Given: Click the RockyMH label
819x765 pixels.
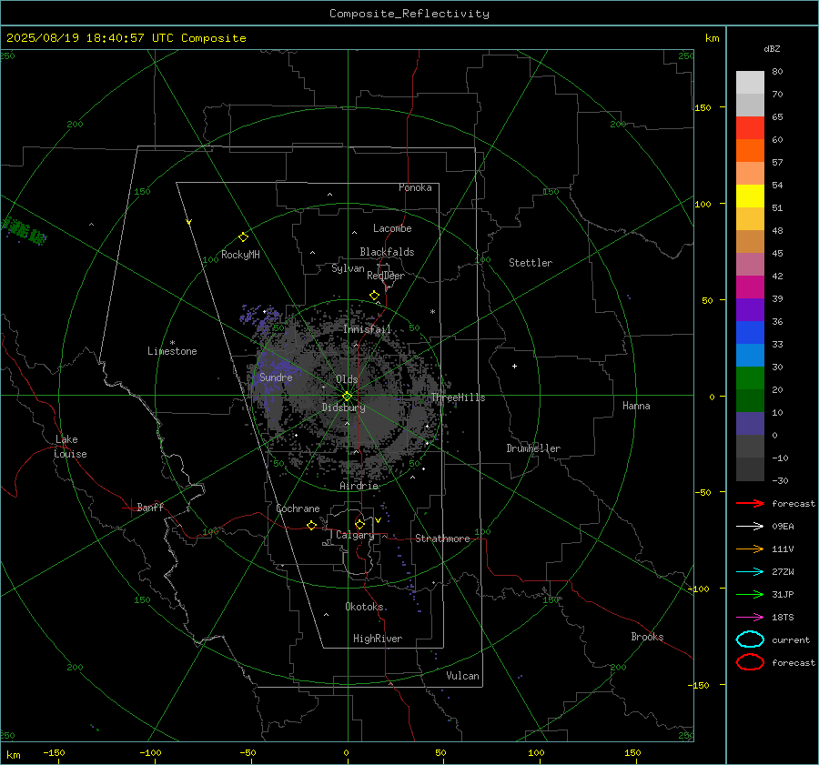Looking at the screenshot, I should point(240,255).
